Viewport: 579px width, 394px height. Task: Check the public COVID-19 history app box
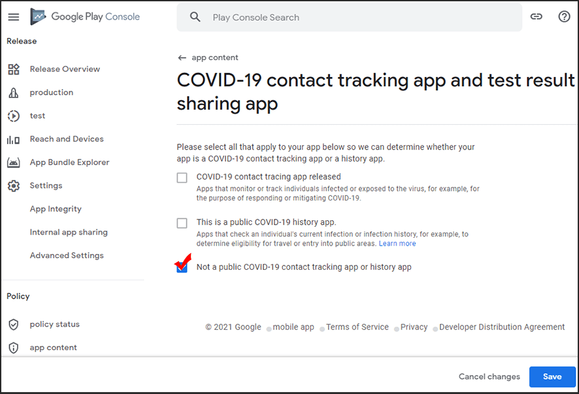tap(182, 223)
